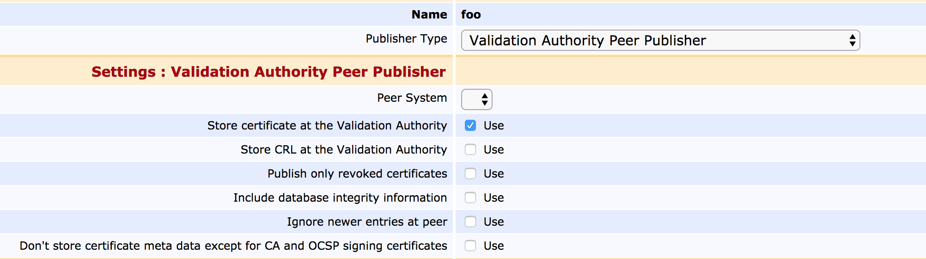
Task: Uncheck Store certificate at the Validation Authority
Action: point(470,125)
